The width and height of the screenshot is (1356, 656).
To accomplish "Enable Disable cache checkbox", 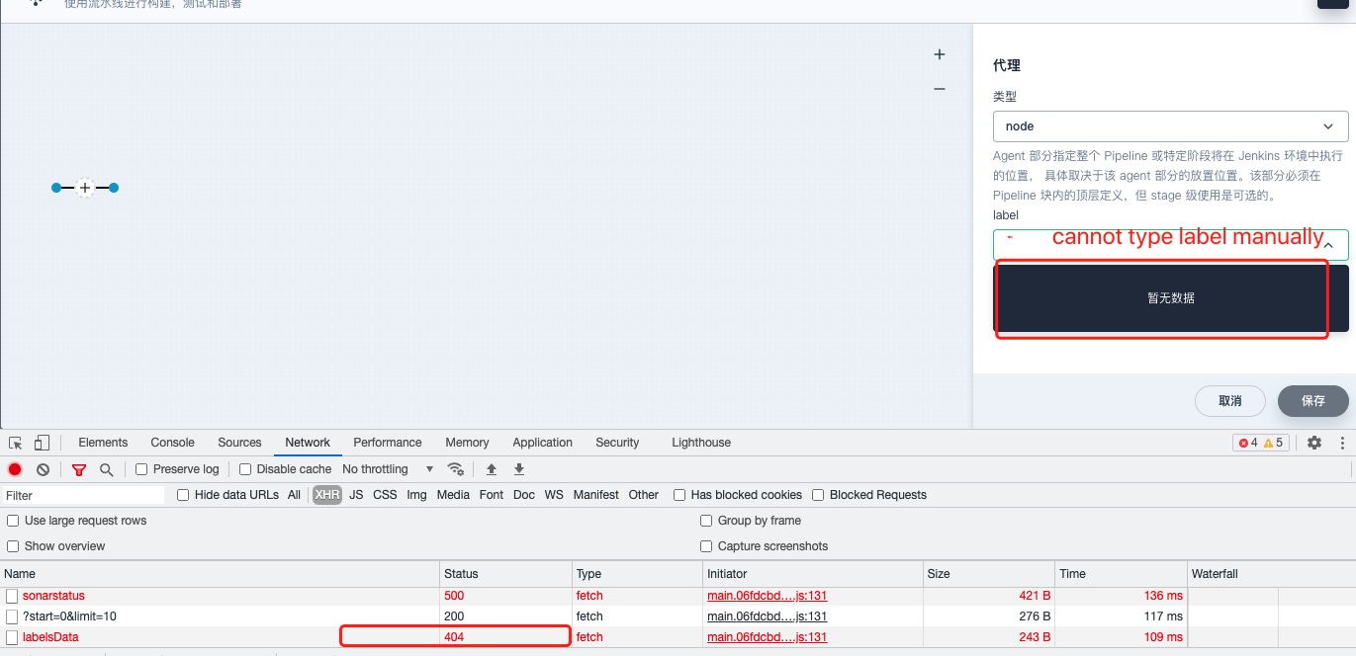I will 245,469.
